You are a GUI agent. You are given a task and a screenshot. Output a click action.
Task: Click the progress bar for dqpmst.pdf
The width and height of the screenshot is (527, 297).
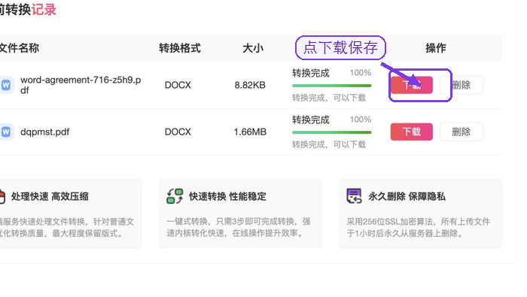332,132
